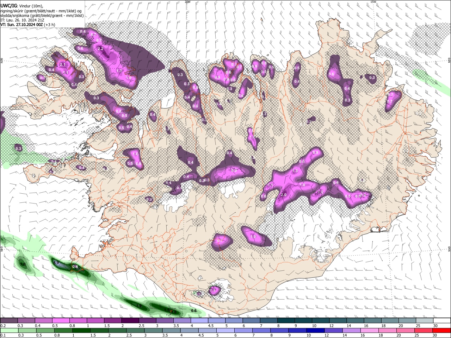Image resolution: width=451 pixels, height=338 pixels.
Task: Select bottom-row legend swatch between 10 and 12
Action: click(x=316, y=330)
